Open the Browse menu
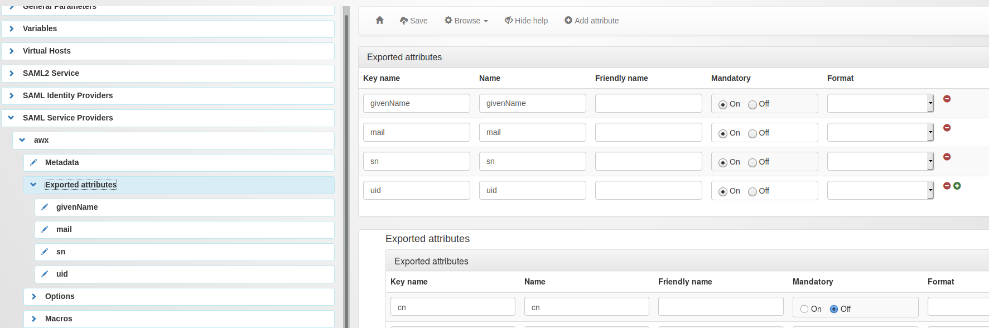This screenshot has width=989, height=328. pos(466,21)
